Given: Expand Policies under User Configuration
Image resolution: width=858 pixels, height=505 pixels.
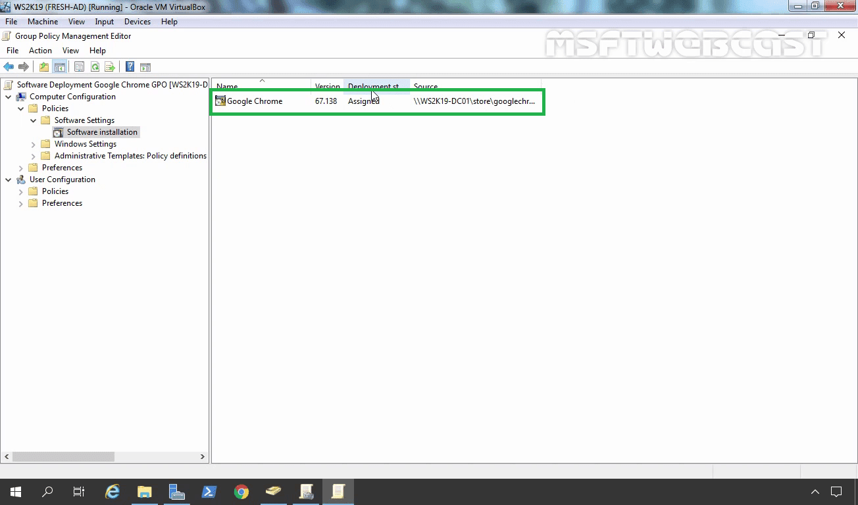Looking at the screenshot, I should click(21, 191).
